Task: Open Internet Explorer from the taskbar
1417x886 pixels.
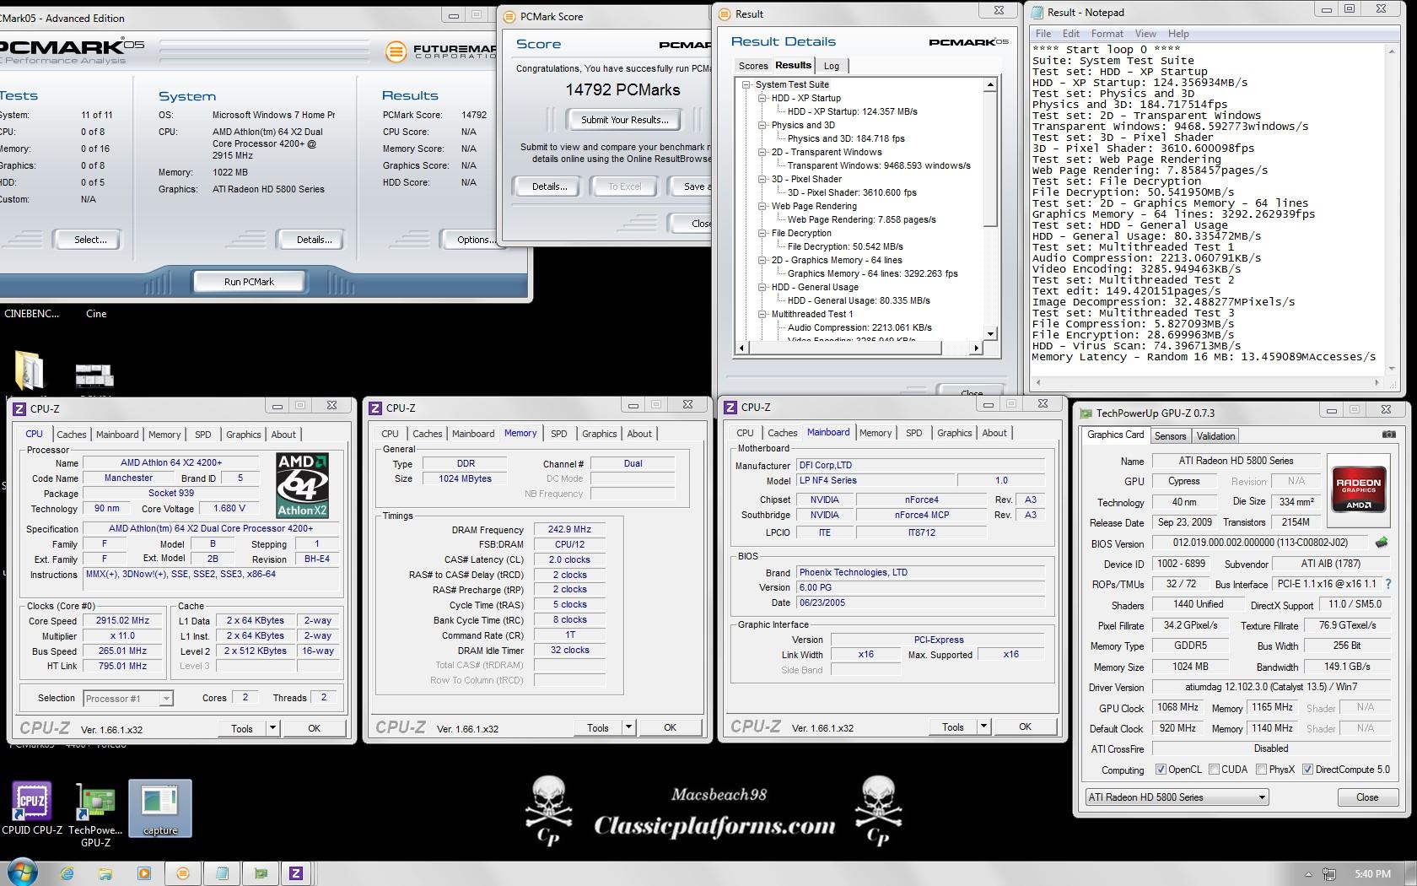Action: [x=67, y=873]
